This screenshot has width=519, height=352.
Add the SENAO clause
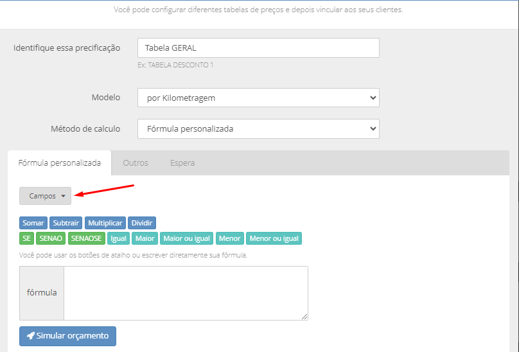(x=51, y=238)
